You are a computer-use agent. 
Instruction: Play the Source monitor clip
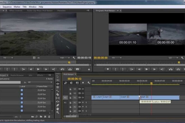tap(38, 69)
